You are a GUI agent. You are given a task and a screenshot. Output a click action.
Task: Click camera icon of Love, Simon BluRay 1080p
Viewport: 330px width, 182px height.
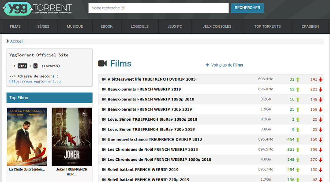tap(104, 119)
